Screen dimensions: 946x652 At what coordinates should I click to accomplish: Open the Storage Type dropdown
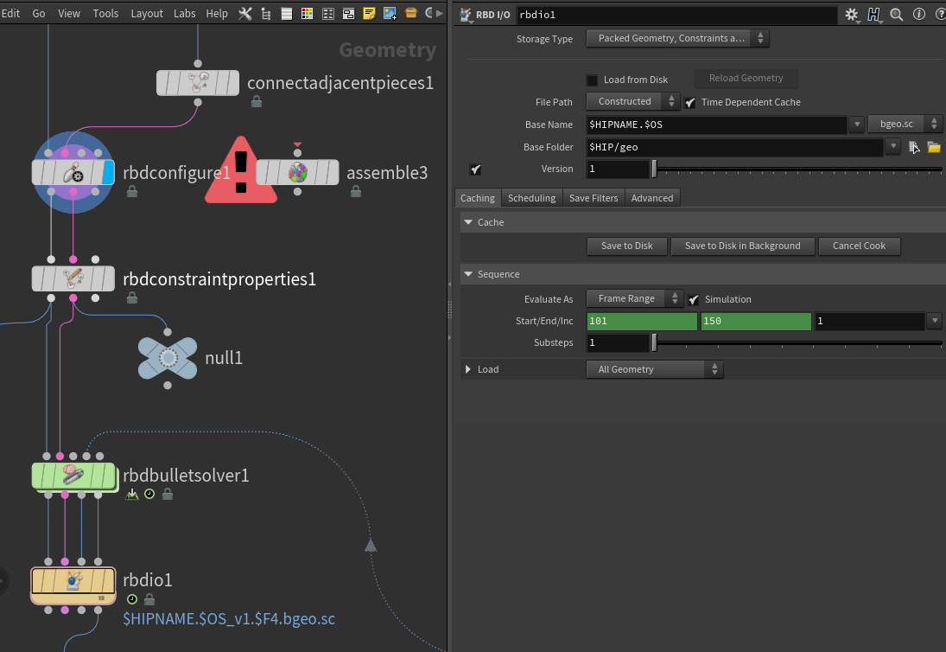(676, 38)
